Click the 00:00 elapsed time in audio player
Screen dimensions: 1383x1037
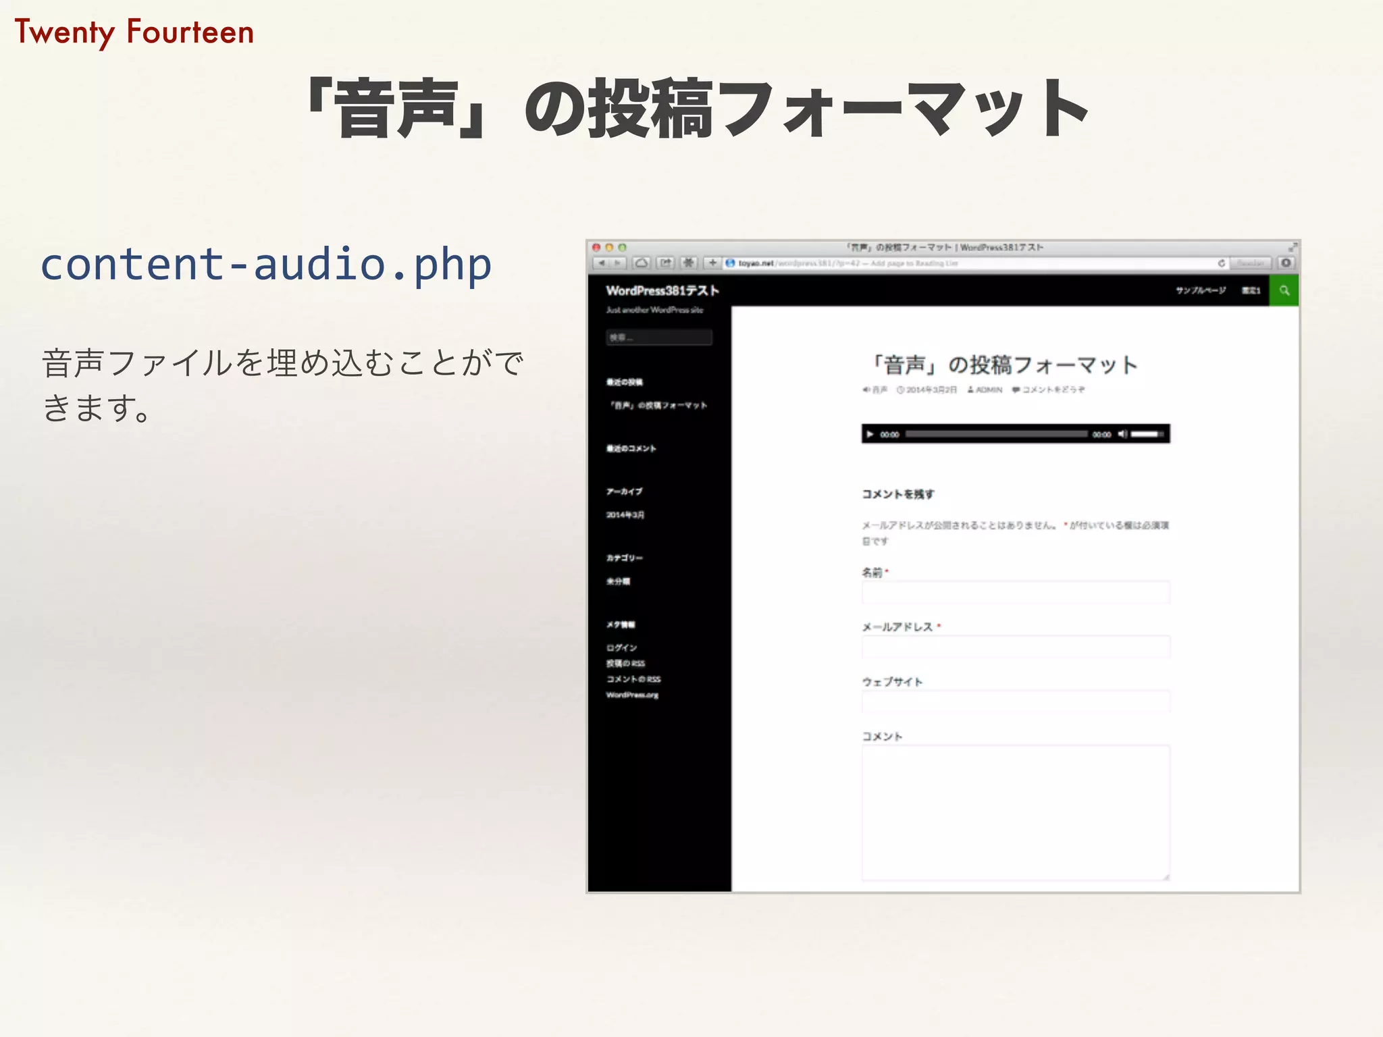click(889, 435)
